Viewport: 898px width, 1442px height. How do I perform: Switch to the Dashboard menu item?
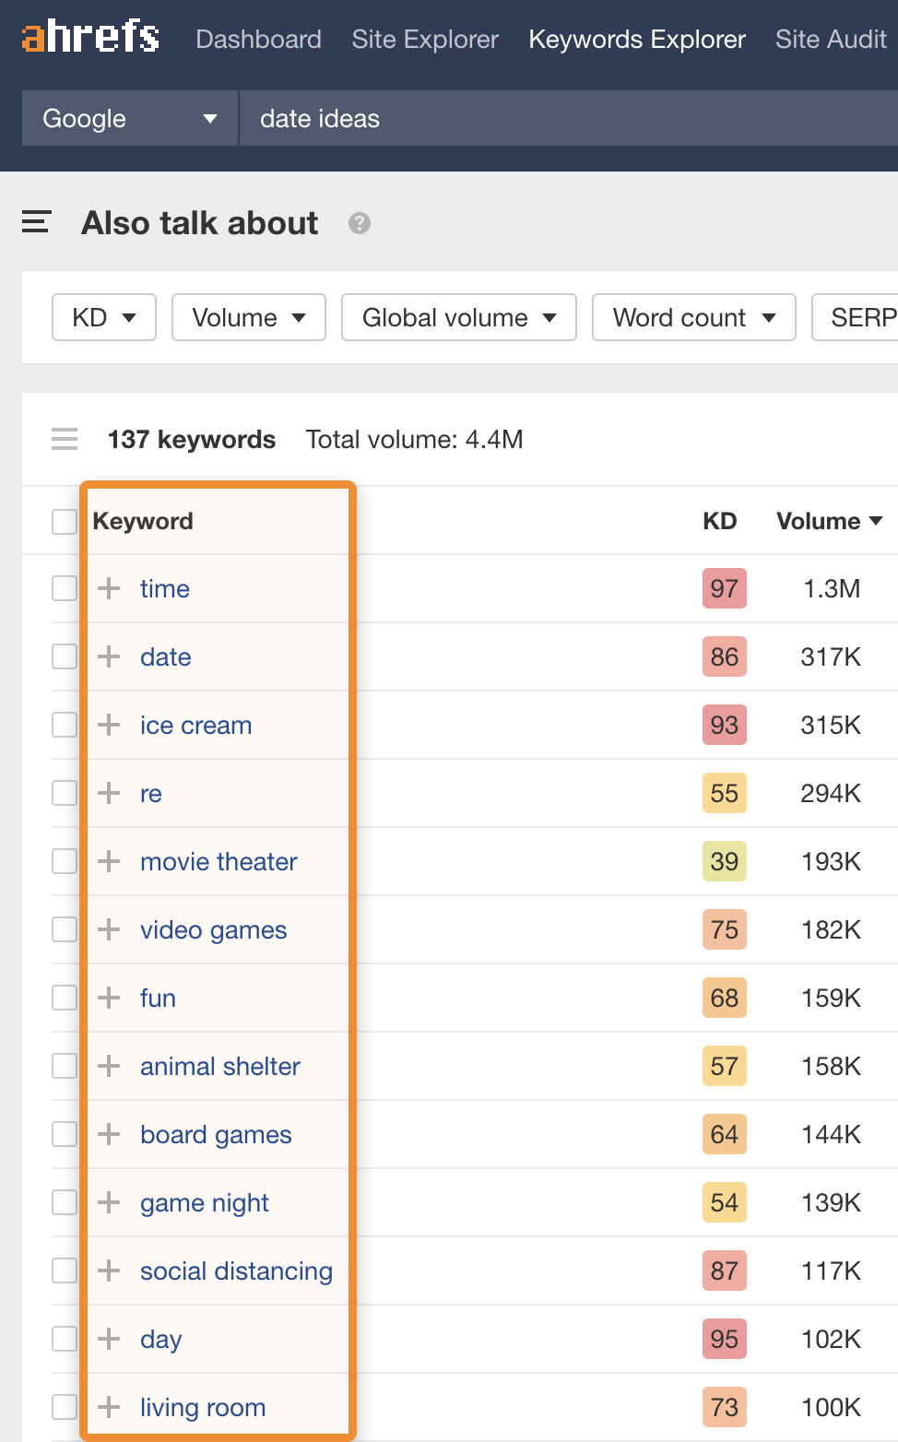[258, 40]
